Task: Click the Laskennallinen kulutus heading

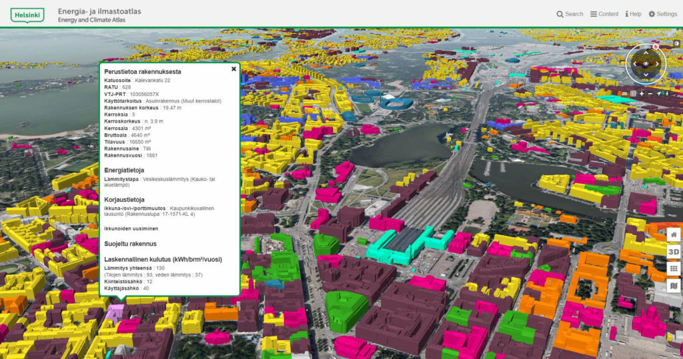Action: (163, 259)
